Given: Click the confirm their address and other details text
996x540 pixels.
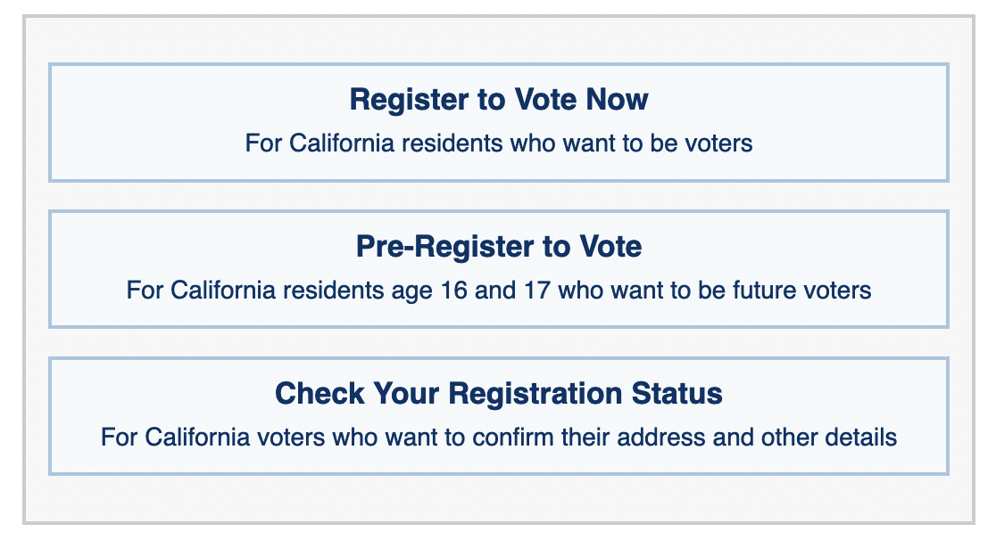Looking at the screenshot, I should (498, 438).
